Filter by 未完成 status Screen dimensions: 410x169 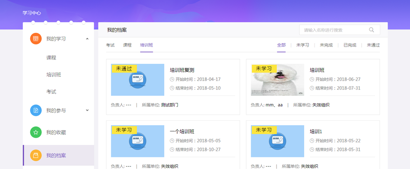coord(326,45)
